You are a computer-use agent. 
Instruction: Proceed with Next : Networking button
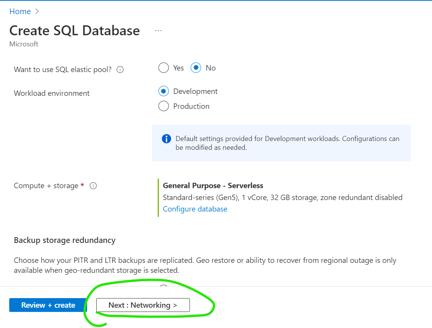pyautogui.click(x=143, y=305)
